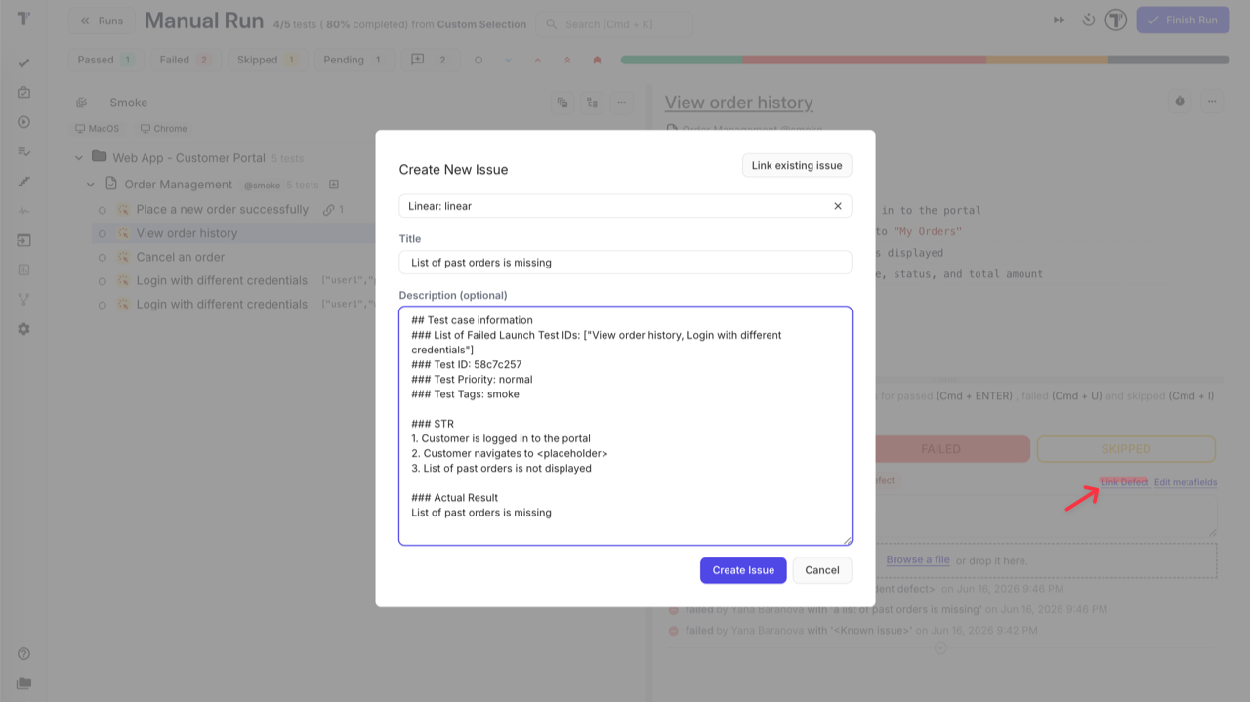The width and height of the screenshot is (1250, 702).
Task: Filter by the double-up-arrow high priority icon
Action: tap(567, 60)
